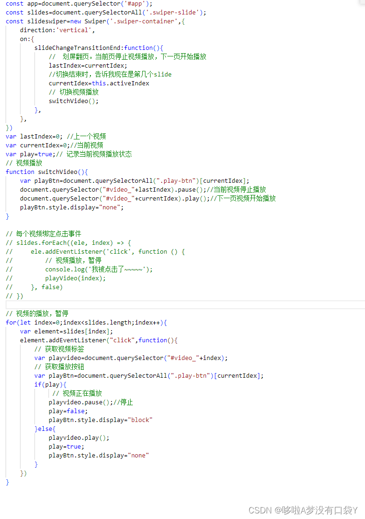Click the line "const app=document.querySelector('#app');"
The width and height of the screenshot is (365, 519).
click(x=79, y=4)
